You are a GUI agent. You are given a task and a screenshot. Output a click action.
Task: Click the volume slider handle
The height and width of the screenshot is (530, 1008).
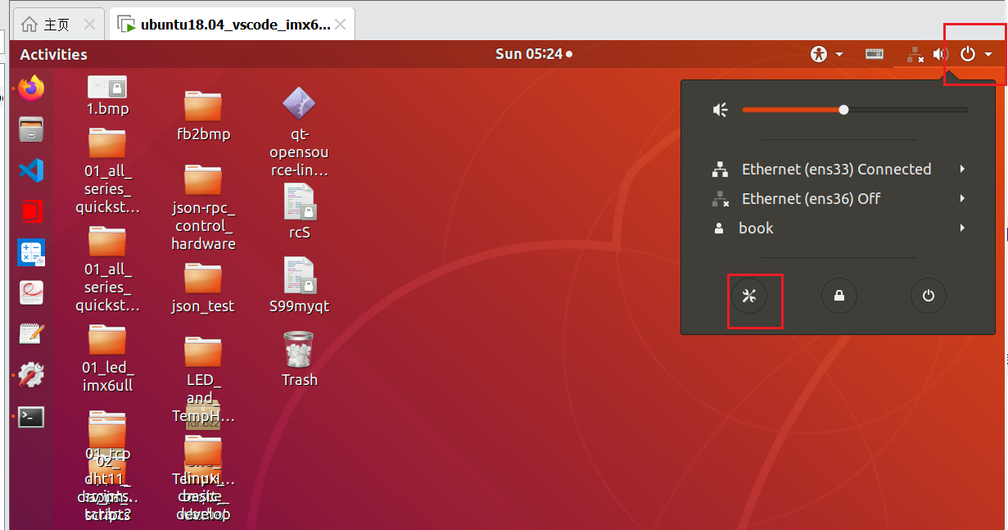[843, 110]
